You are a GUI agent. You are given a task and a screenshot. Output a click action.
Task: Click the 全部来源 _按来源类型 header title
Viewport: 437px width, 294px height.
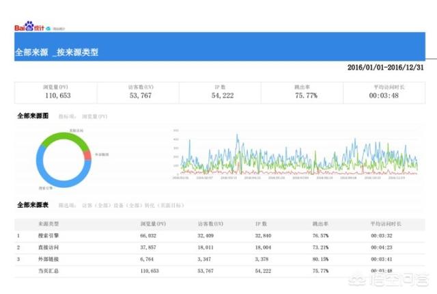coord(57,52)
